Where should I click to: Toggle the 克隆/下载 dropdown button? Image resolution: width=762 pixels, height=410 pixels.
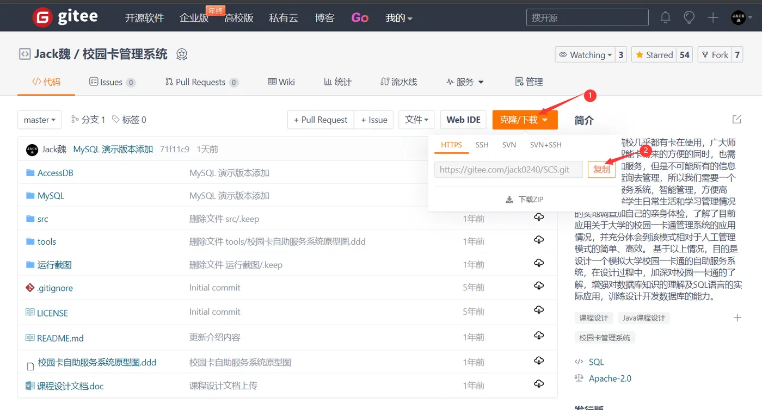pos(525,120)
